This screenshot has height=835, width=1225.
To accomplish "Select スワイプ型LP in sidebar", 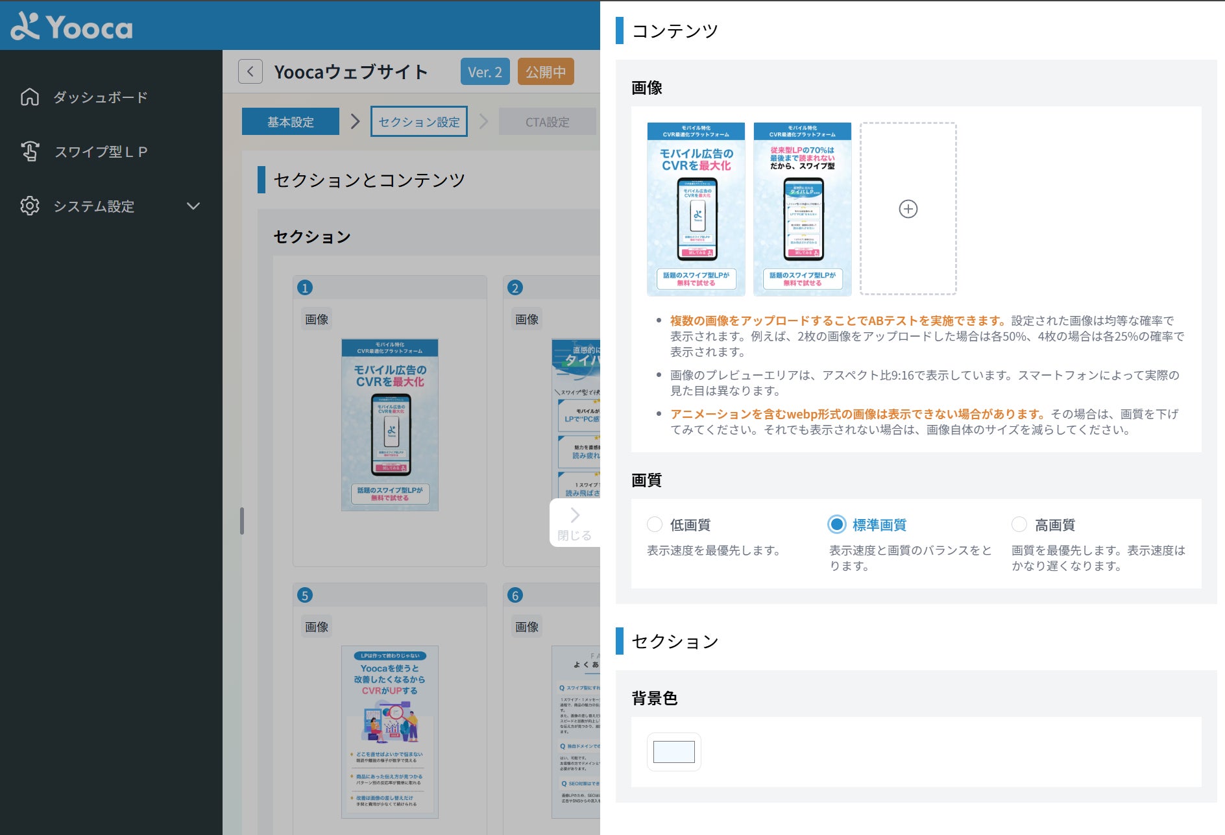I will [101, 151].
